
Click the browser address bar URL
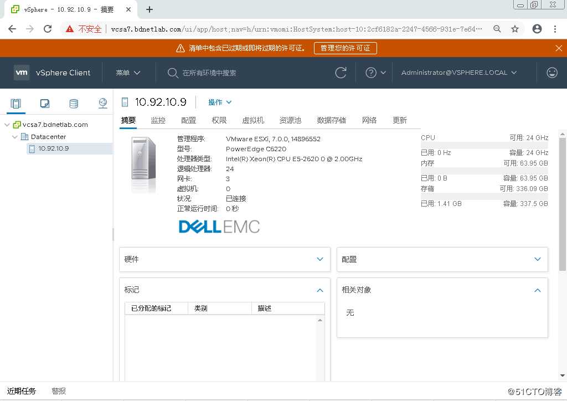(297, 29)
